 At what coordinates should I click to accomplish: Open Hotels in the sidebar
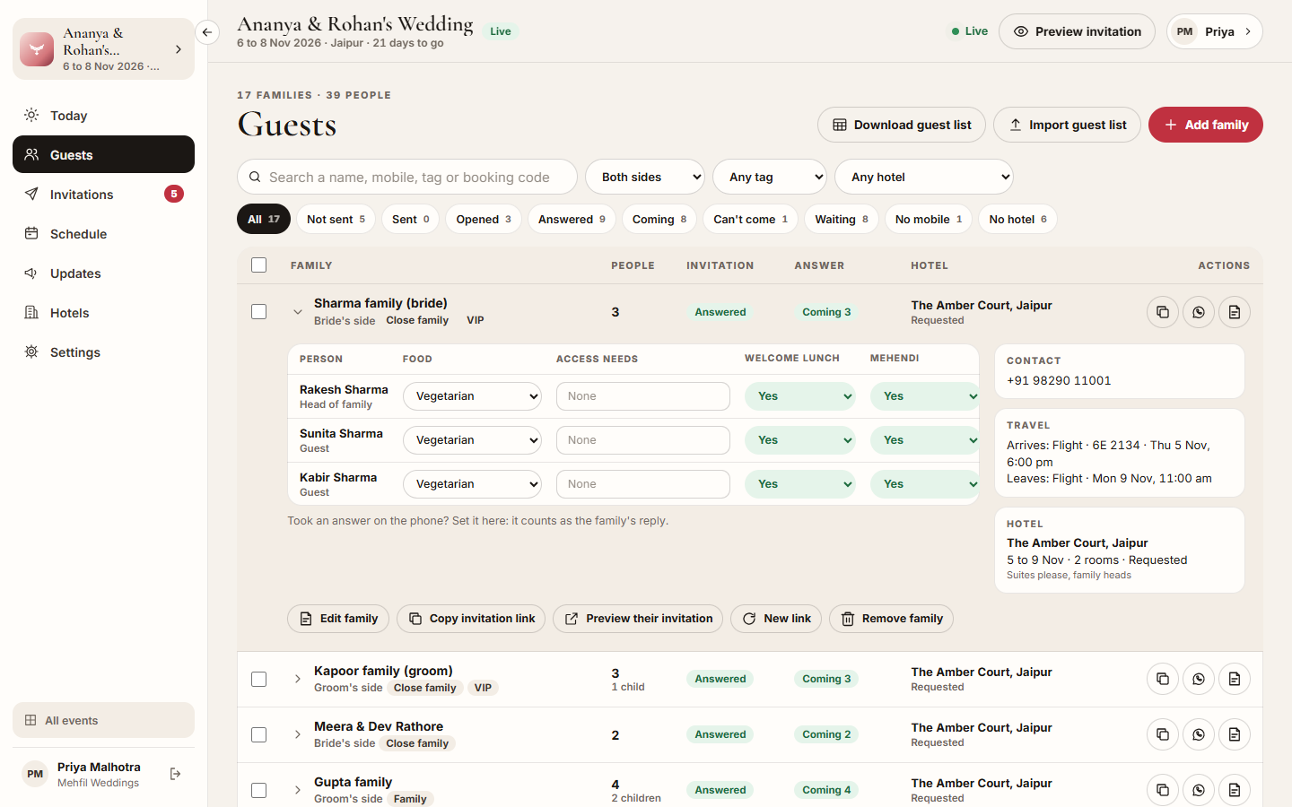103,313
